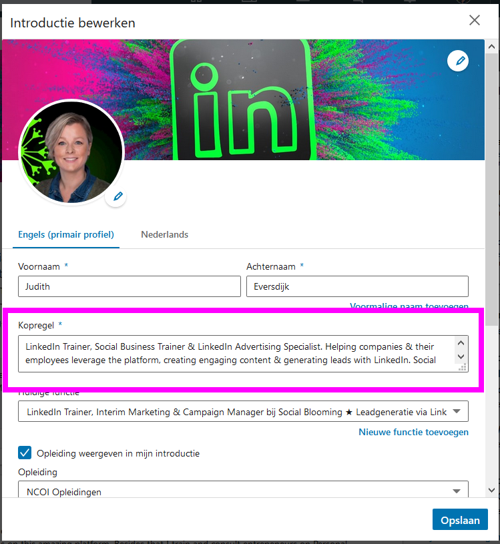Image resolution: width=500 pixels, height=544 pixels.
Task: Close the Introductie bewerken dialog
Action: (x=475, y=20)
